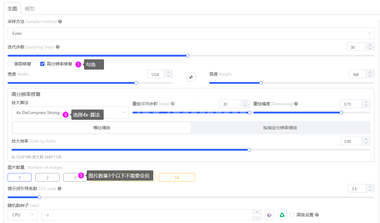Expand the 4x-DeCompress Strong upscaler dropdown
This screenshot has width=380, height=223.
[x=70, y=113]
